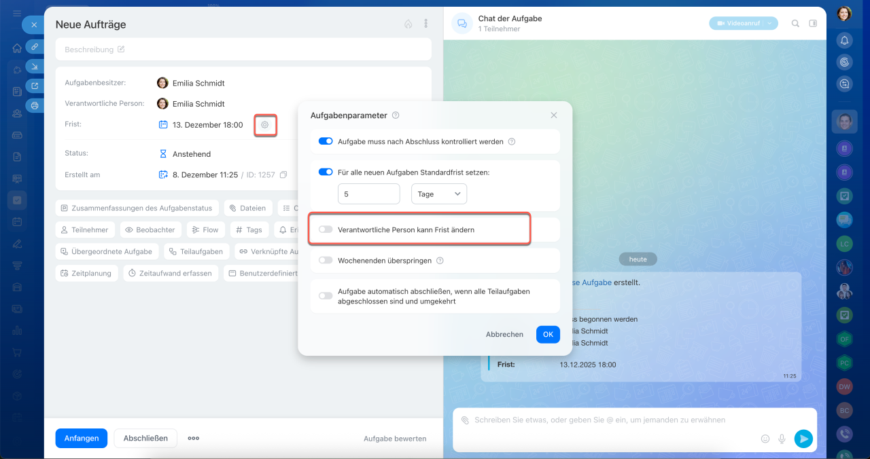The height and width of the screenshot is (459, 870).
Task: Click the Abbrechen button
Action: [x=504, y=334]
